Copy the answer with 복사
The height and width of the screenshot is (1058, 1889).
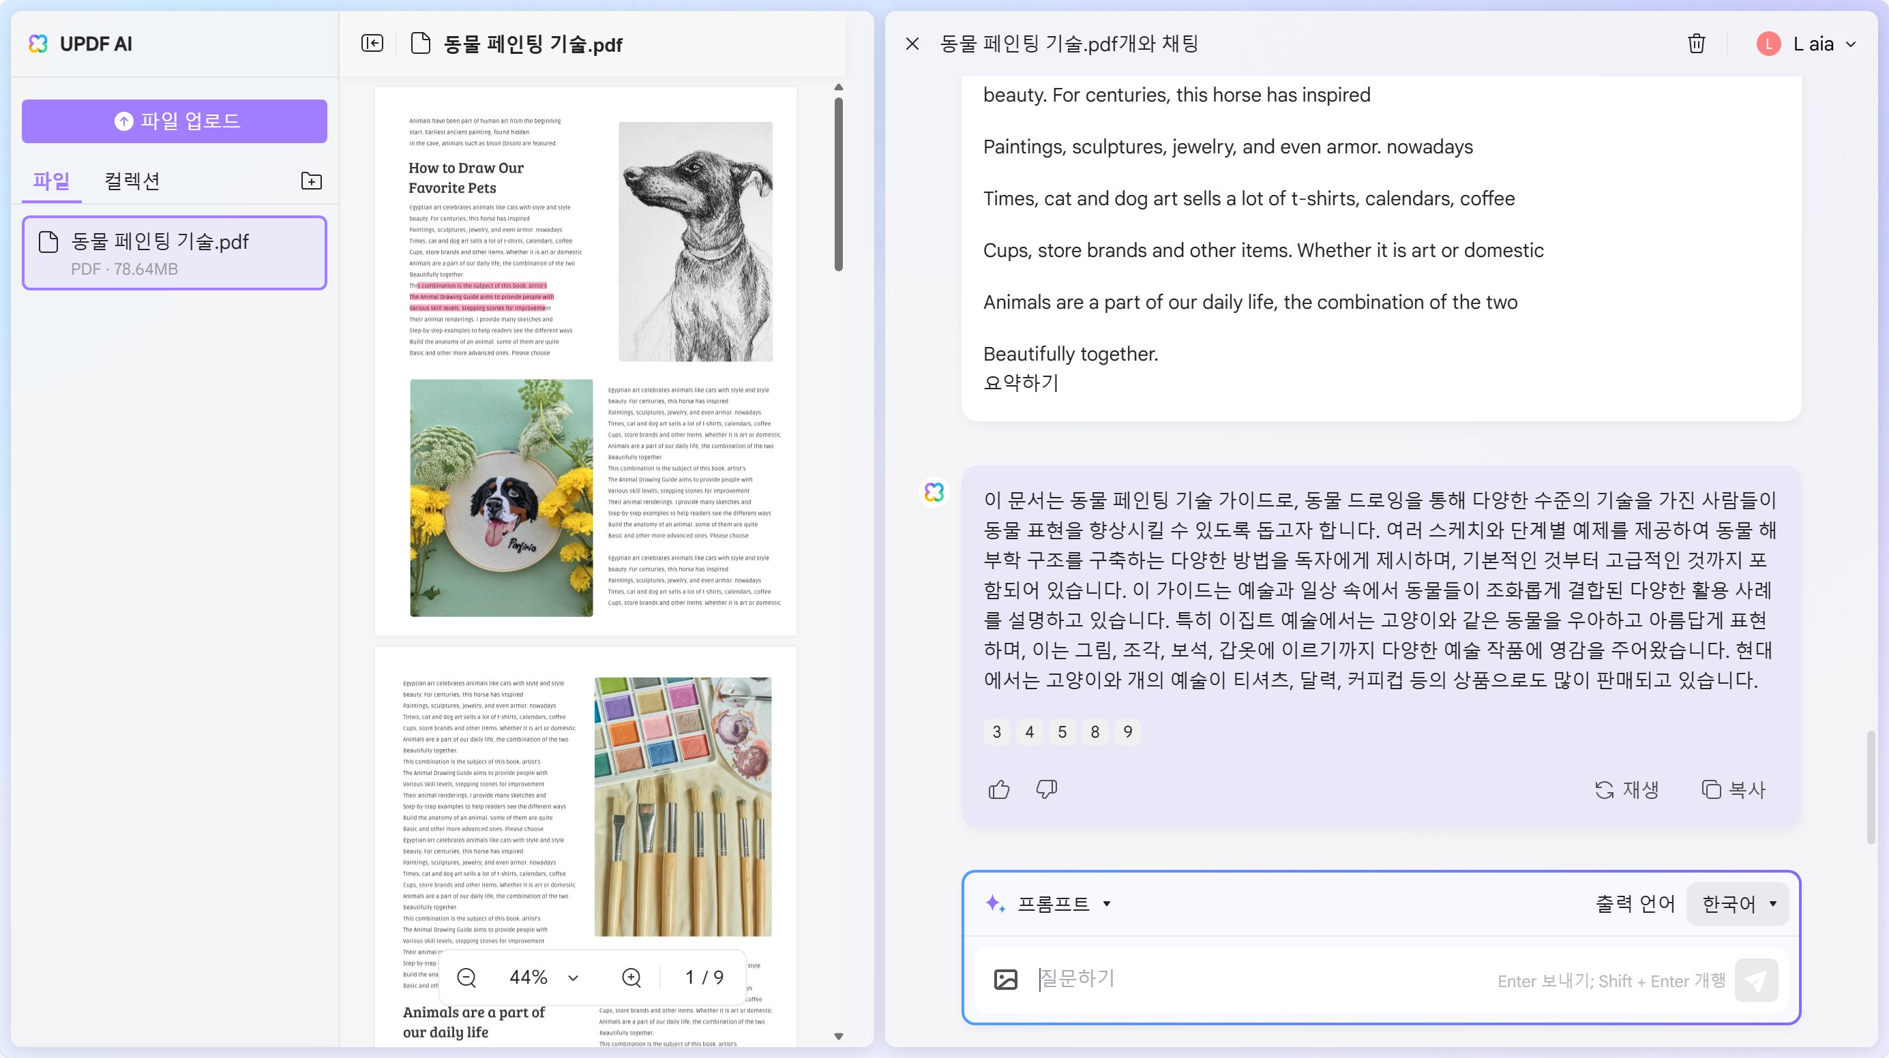[x=1733, y=789]
